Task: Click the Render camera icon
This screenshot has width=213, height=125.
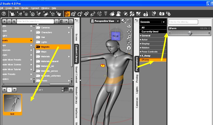Action: click(162, 14)
